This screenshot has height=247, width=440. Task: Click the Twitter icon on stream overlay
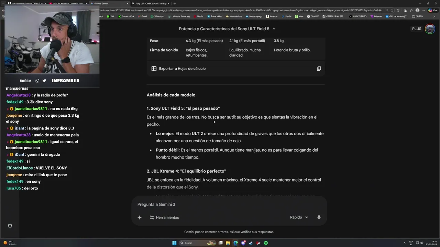click(x=44, y=81)
